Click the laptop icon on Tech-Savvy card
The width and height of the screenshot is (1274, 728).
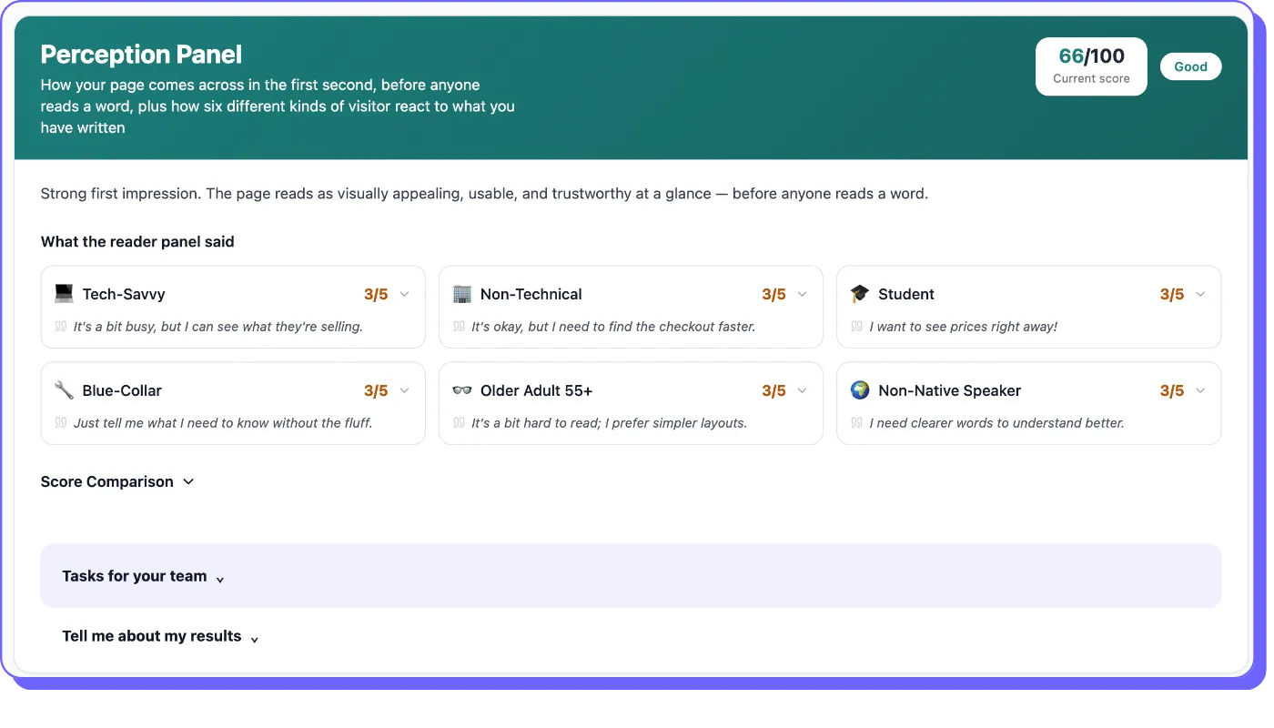point(64,294)
